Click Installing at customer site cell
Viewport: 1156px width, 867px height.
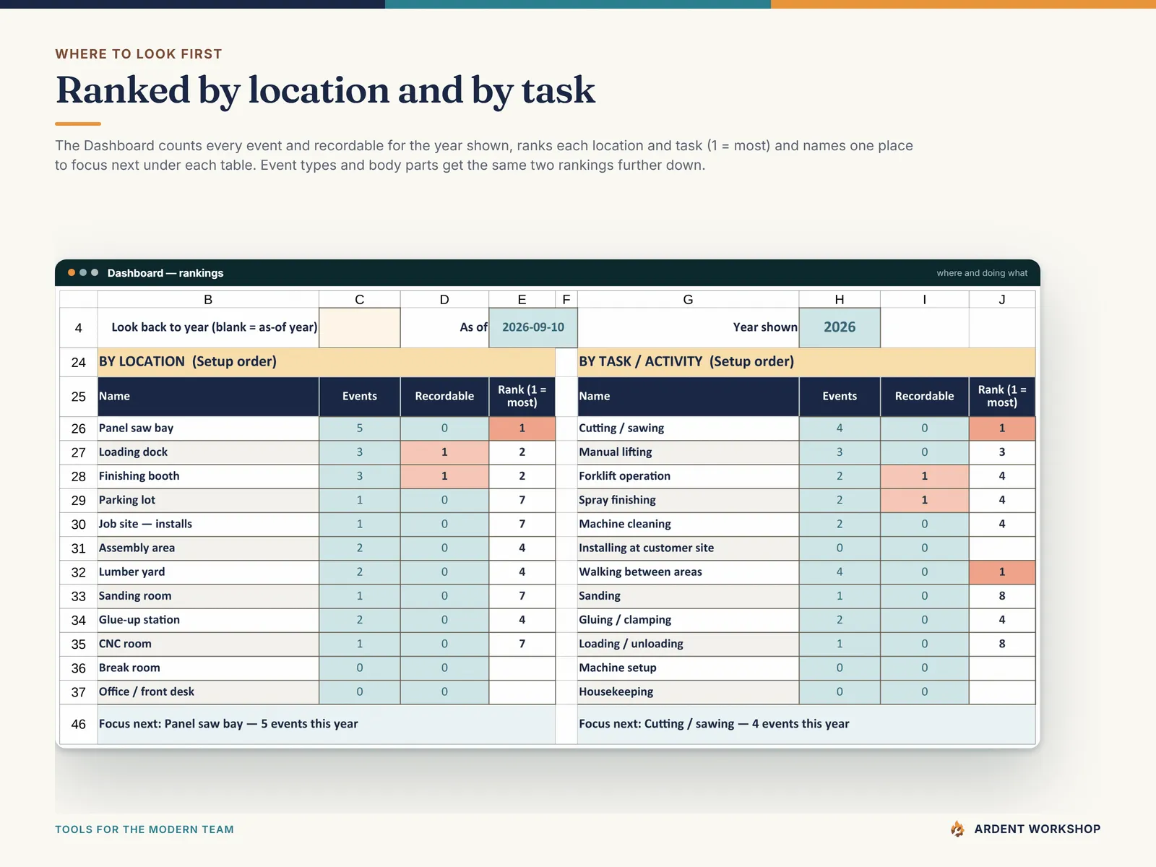(688, 548)
